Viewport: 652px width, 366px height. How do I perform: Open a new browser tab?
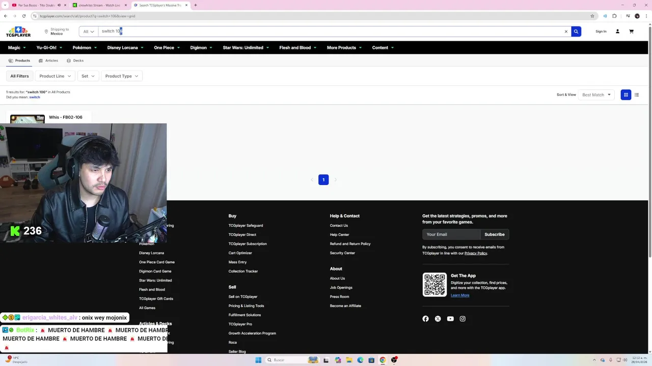click(x=196, y=5)
